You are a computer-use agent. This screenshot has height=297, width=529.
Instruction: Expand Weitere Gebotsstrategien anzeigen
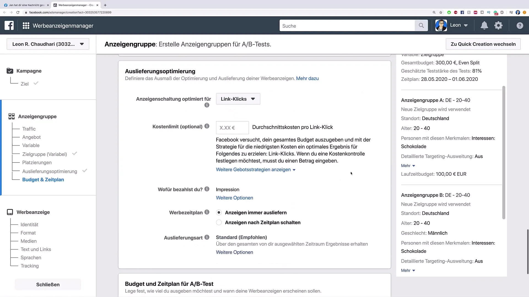point(256,169)
